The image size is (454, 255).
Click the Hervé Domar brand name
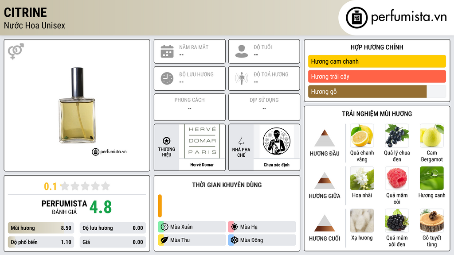click(x=202, y=165)
